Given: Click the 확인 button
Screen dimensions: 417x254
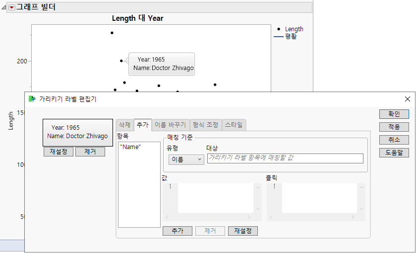Looking at the screenshot, I should (394, 114).
